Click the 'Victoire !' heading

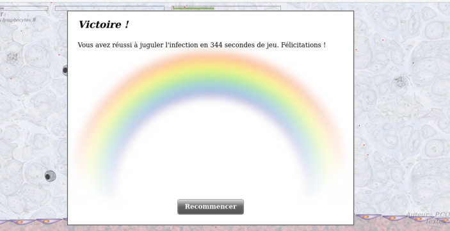click(x=104, y=24)
